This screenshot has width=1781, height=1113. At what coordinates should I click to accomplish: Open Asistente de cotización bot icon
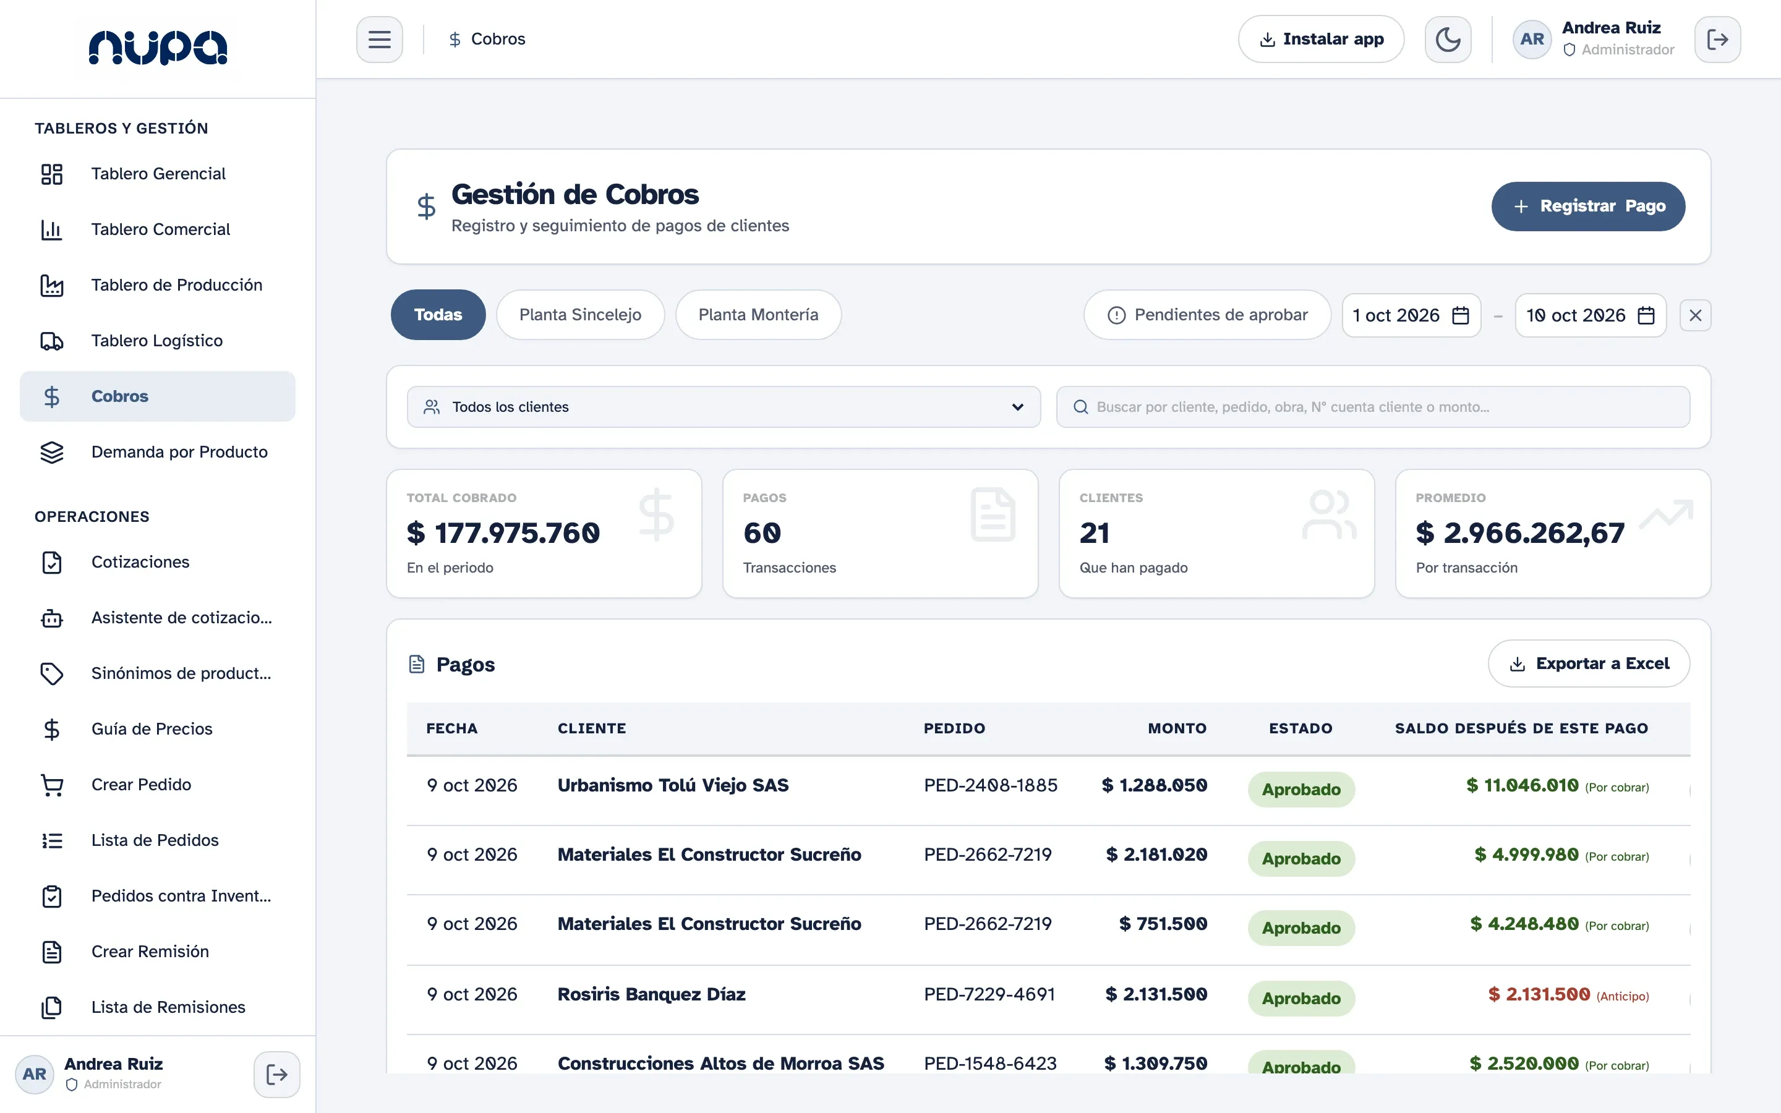point(51,618)
